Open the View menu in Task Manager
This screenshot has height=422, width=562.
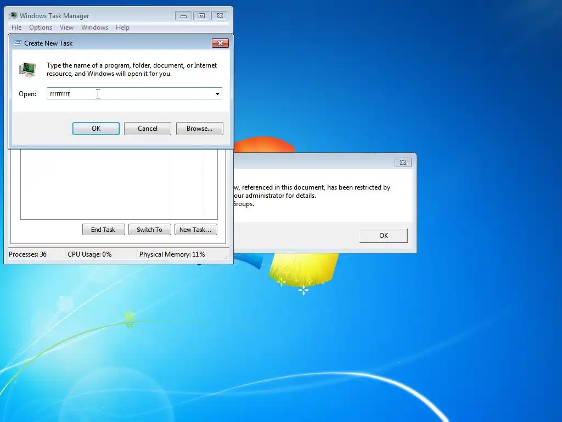pyautogui.click(x=66, y=27)
